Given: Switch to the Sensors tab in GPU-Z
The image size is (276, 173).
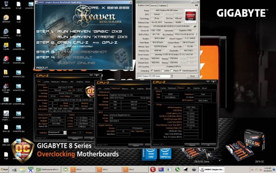Looking at the screenshot, I should pyautogui.click(x=154, y=6).
